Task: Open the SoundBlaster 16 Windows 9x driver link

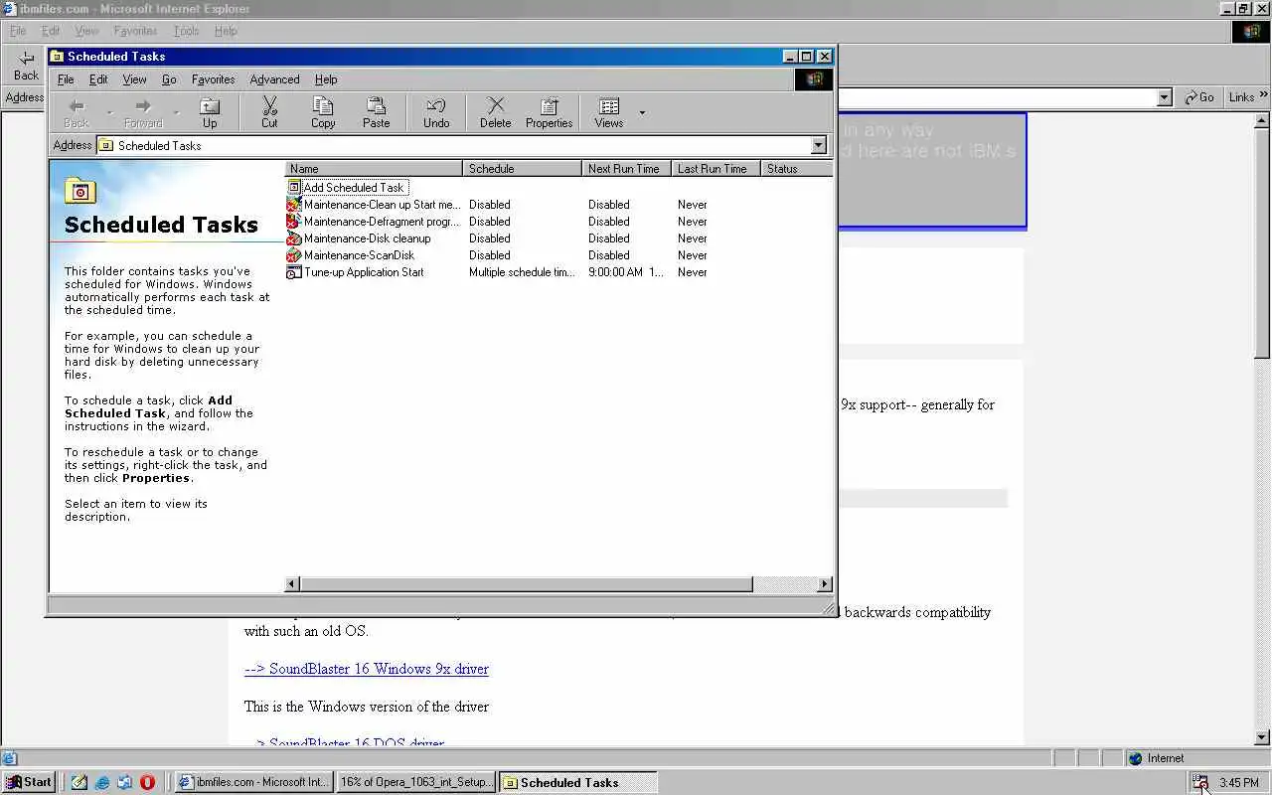Action: point(367,669)
